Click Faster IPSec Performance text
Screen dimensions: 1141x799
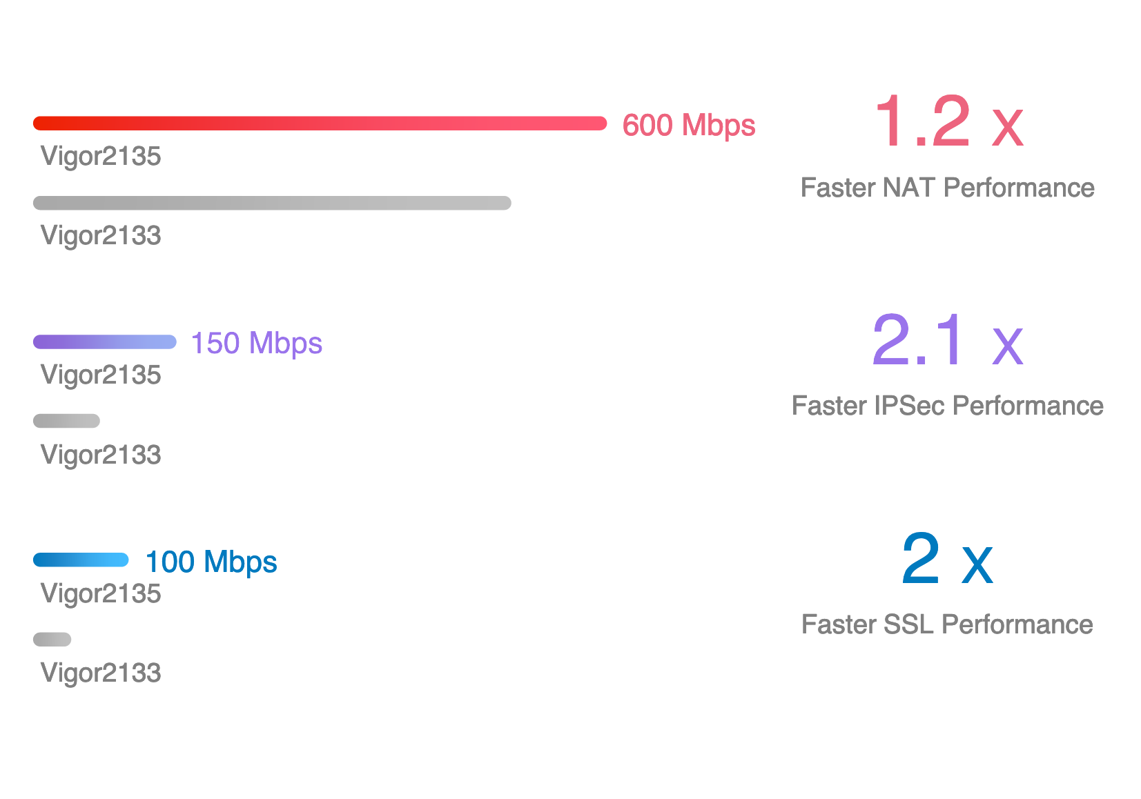click(x=947, y=406)
